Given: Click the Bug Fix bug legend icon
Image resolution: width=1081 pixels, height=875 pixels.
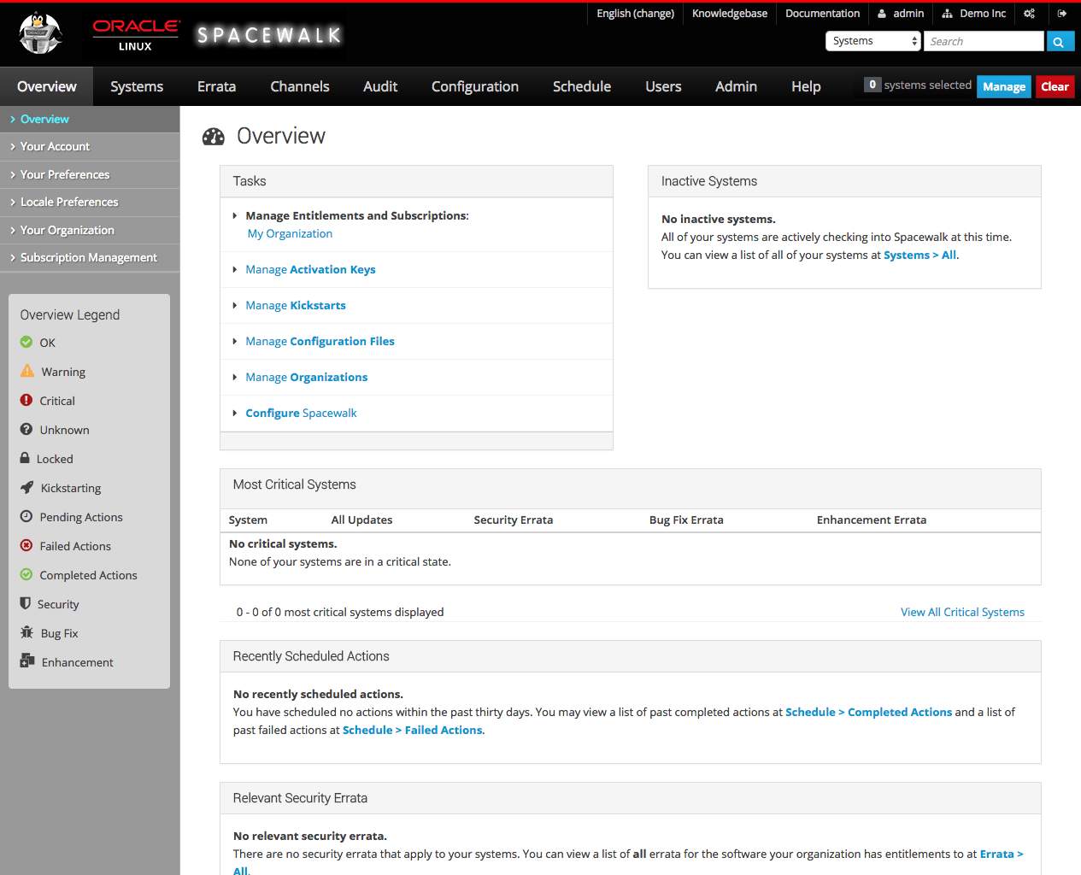Looking at the screenshot, I should (26, 632).
